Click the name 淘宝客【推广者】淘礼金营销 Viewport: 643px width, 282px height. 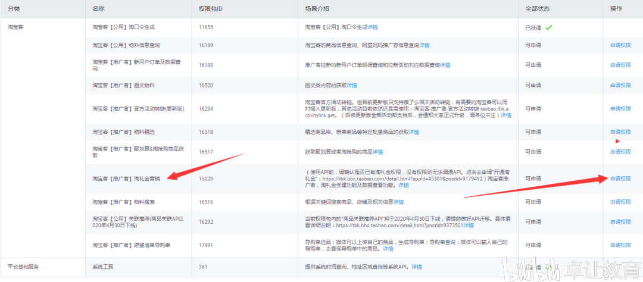coord(126,178)
